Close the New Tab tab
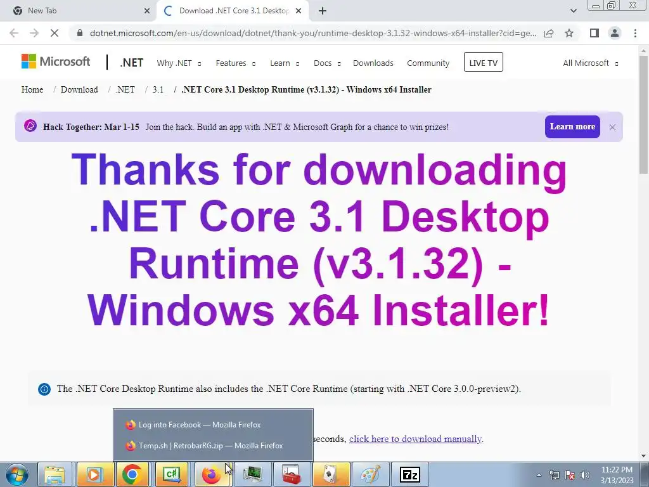 [x=147, y=11]
